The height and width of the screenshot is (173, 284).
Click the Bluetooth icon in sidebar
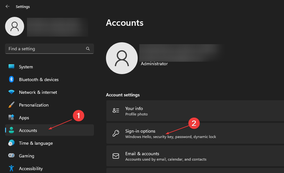[11, 80]
